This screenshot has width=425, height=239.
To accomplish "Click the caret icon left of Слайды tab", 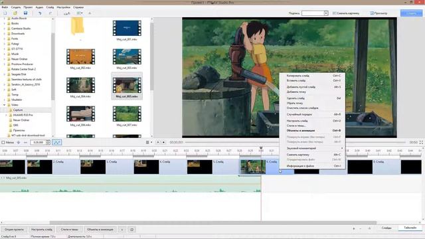I will pyautogui.click(x=369, y=228).
